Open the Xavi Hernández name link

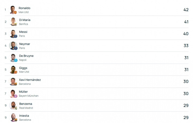coord(30,80)
